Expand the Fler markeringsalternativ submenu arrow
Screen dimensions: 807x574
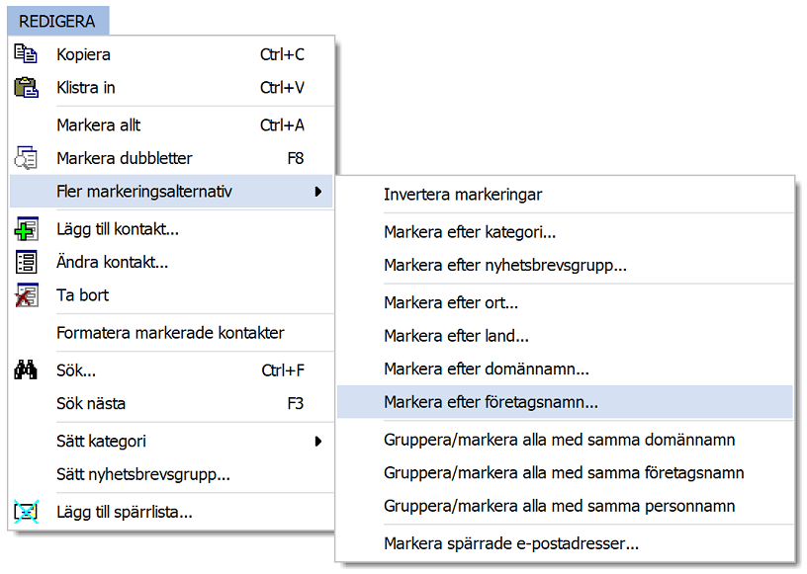tap(318, 192)
